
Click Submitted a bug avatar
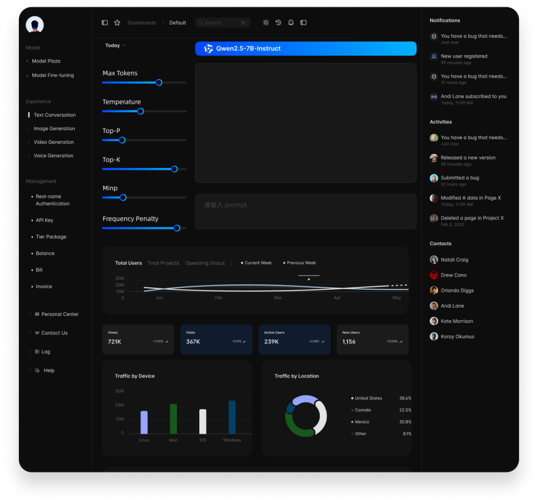pos(434,178)
